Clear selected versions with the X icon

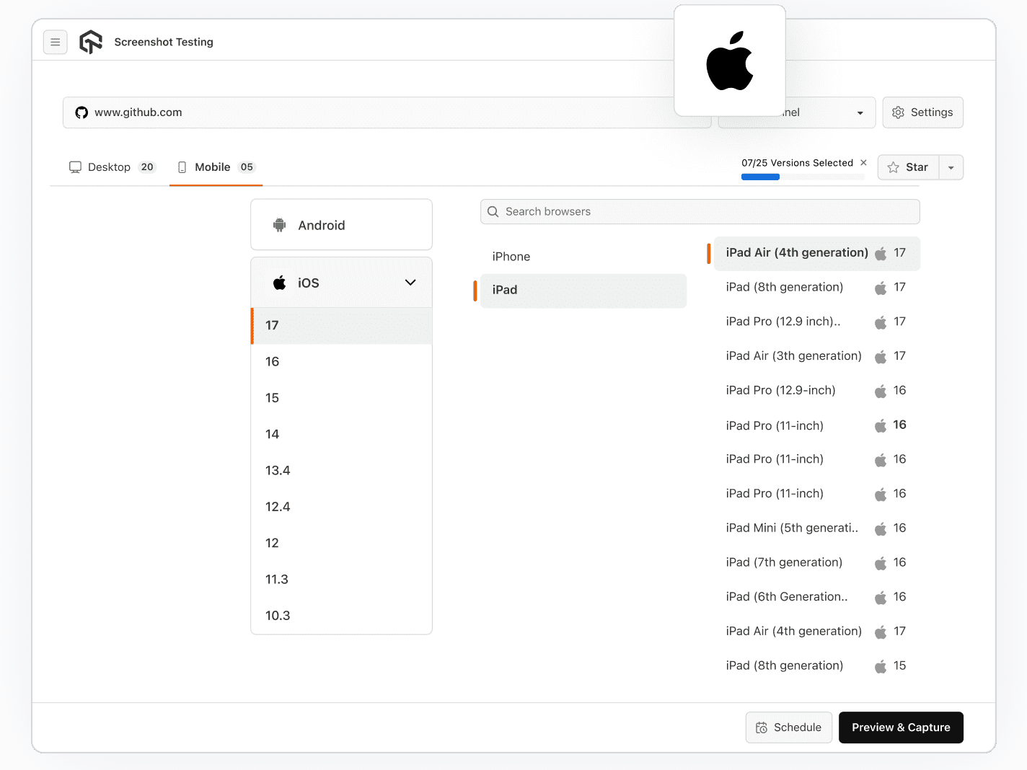pyautogui.click(x=863, y=163)
